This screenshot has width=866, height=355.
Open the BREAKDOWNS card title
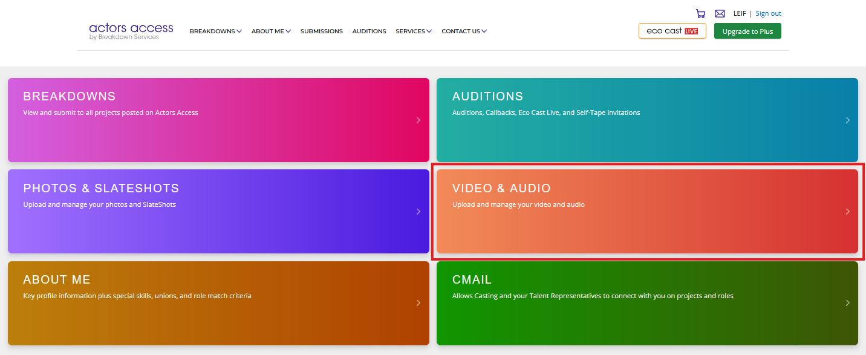69,96
